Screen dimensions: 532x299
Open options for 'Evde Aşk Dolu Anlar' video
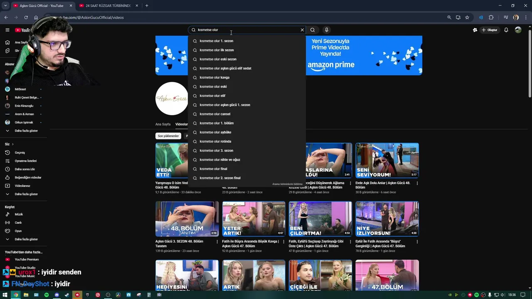click(417, 183)
